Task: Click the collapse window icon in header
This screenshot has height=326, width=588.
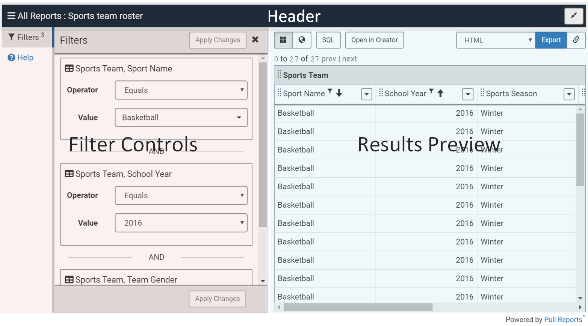Action: click(574, 16)
